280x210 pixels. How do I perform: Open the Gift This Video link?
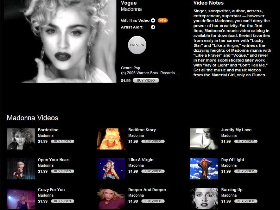135,20
